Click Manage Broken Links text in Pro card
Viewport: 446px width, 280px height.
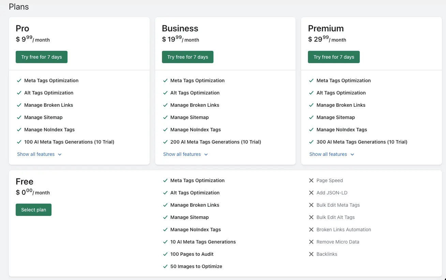(49, 105)
